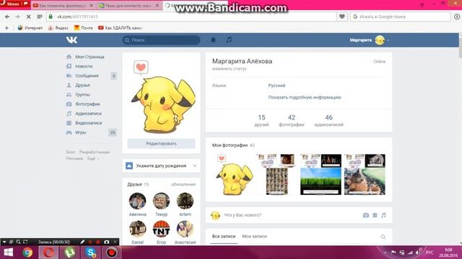
Task: Click Укажите дату рождения prompt
Action: tap(161, 166)
